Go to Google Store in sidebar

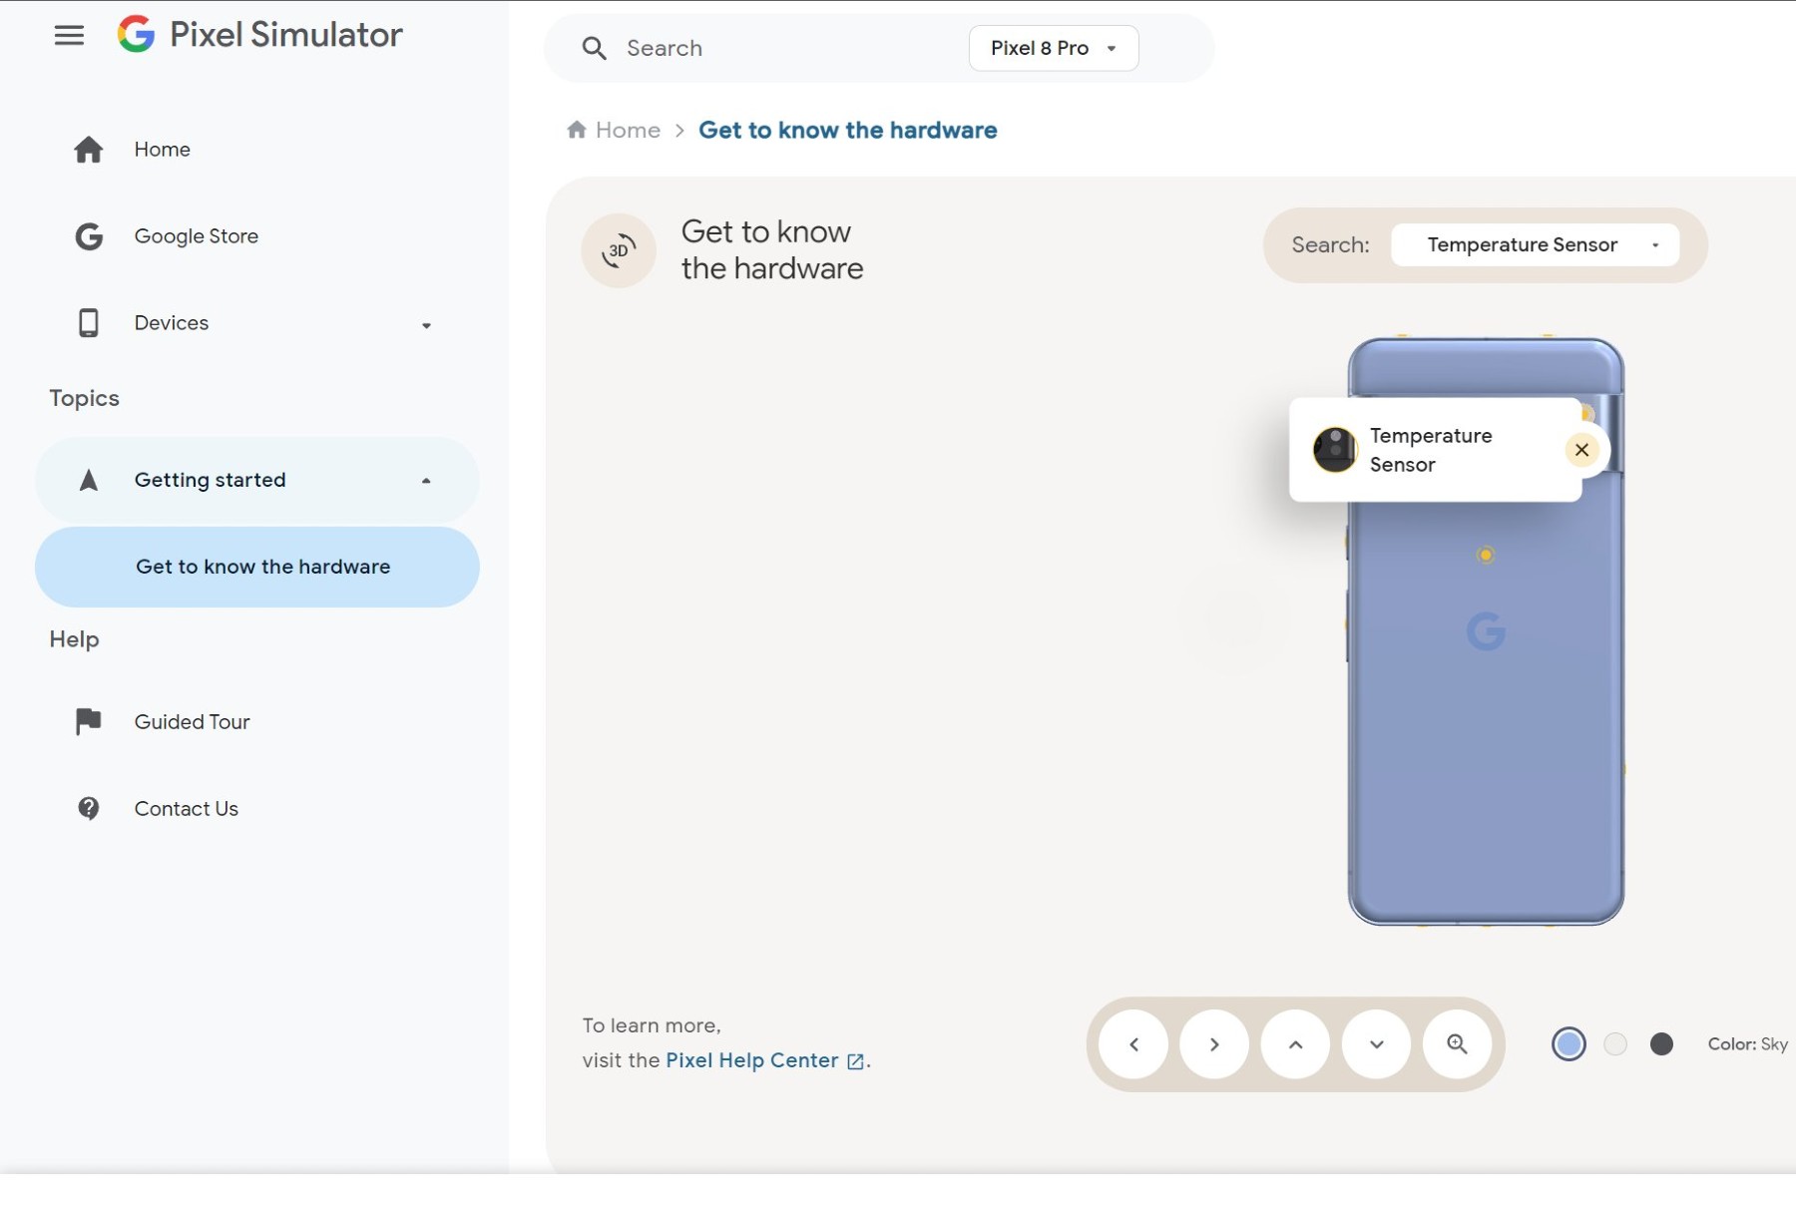(x=197, y=236)
